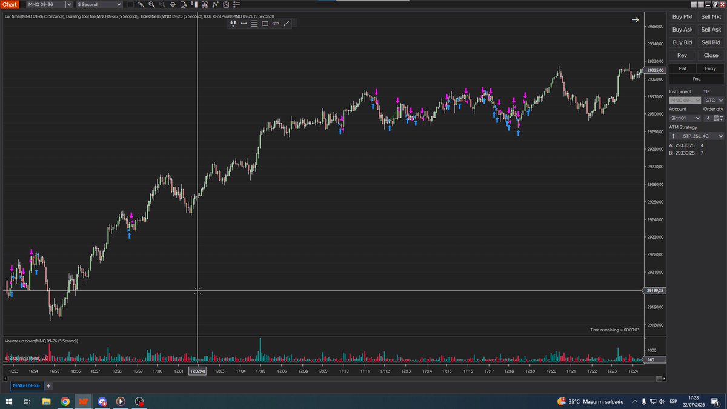Click the Sell Bid button
The width and height of the screenshot is (727, 409).
[711, 42]
